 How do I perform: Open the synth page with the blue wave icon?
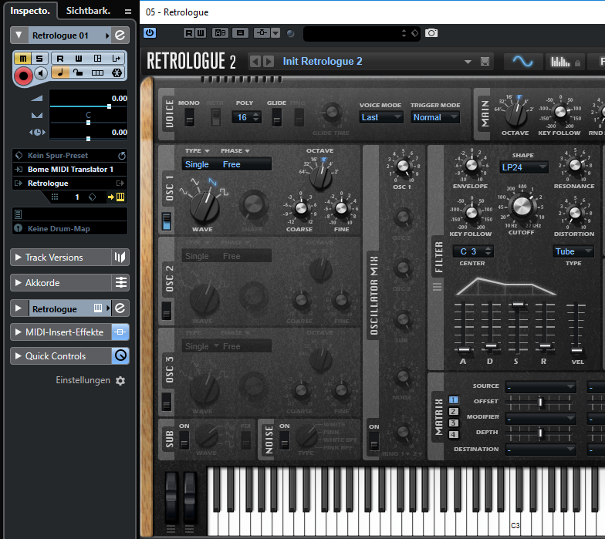(522, 62)
